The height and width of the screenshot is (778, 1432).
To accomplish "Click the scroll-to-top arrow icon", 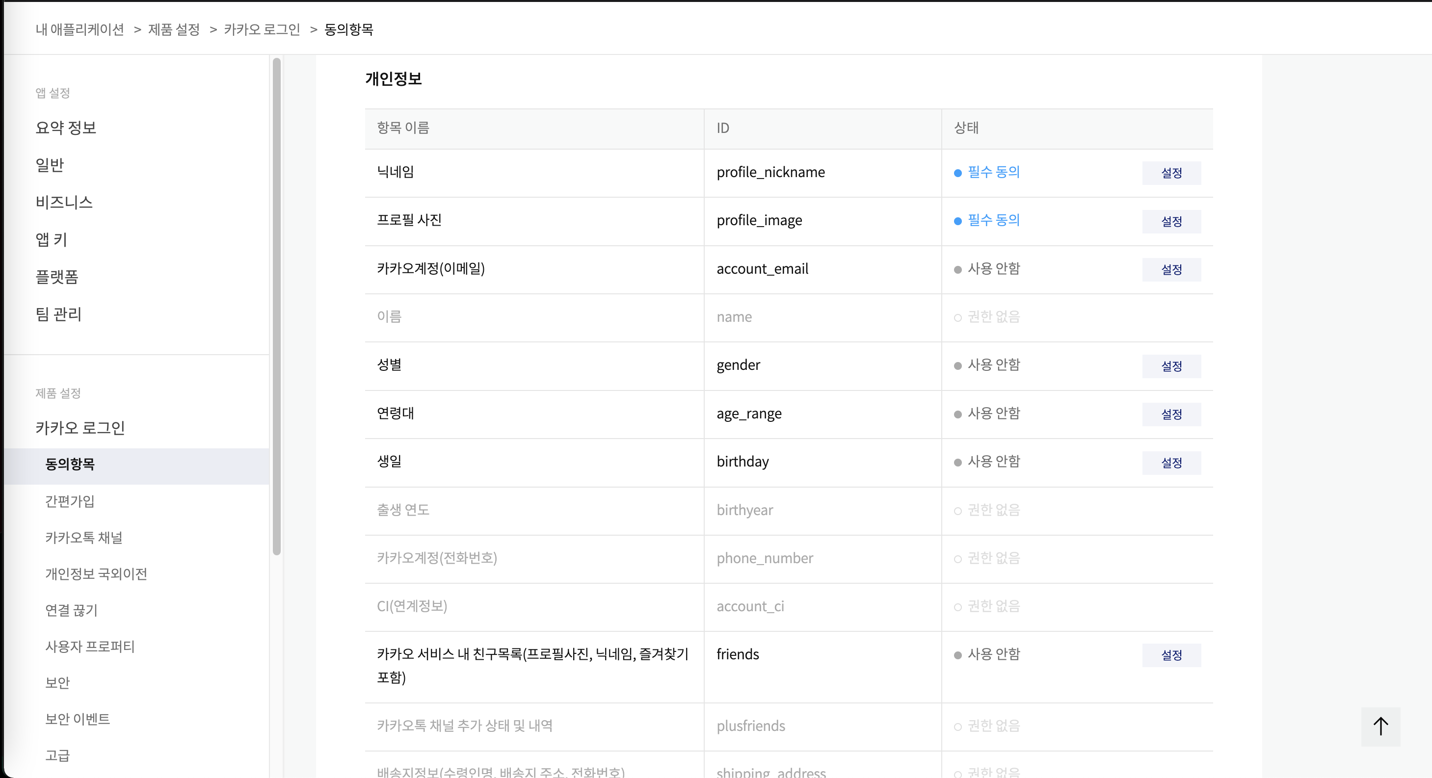I will [1380, 726].
